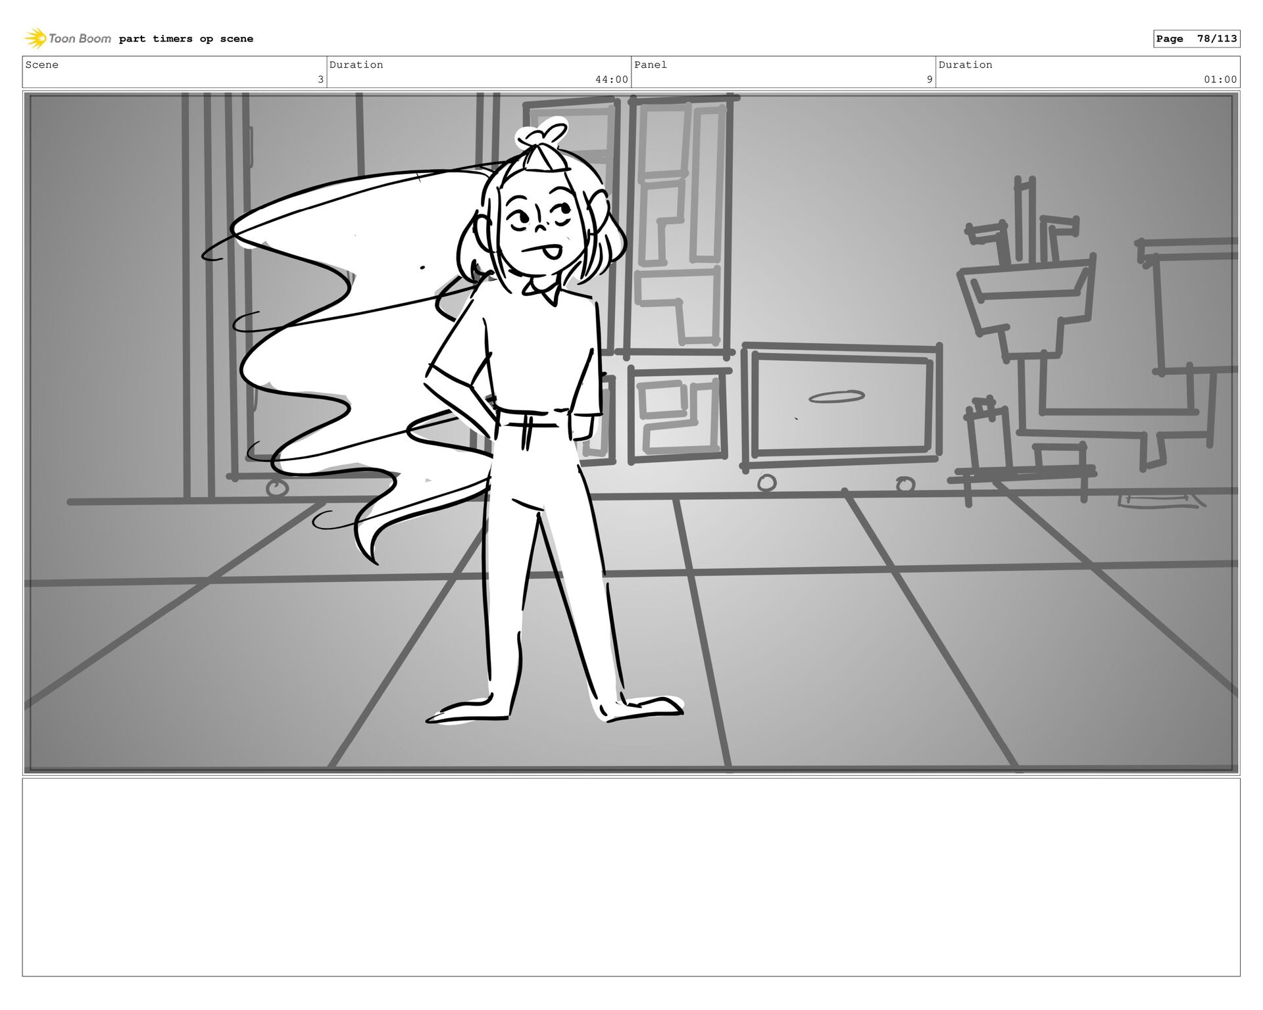Select the scene duration value '44:00'
Image resolution: width=1263 pixels, height=1010 pixels.
tap(612, 80)
